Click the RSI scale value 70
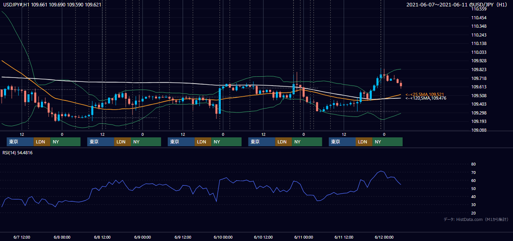 pos(473,172)
